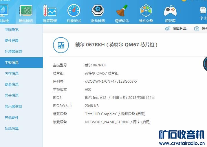Click NETWORK_NAME_STRING onboard device entry
Screen dimensions: 207x147
tap(118, 122)
